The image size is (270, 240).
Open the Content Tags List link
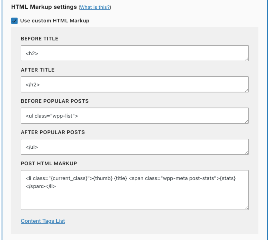[x=43, y=221]
